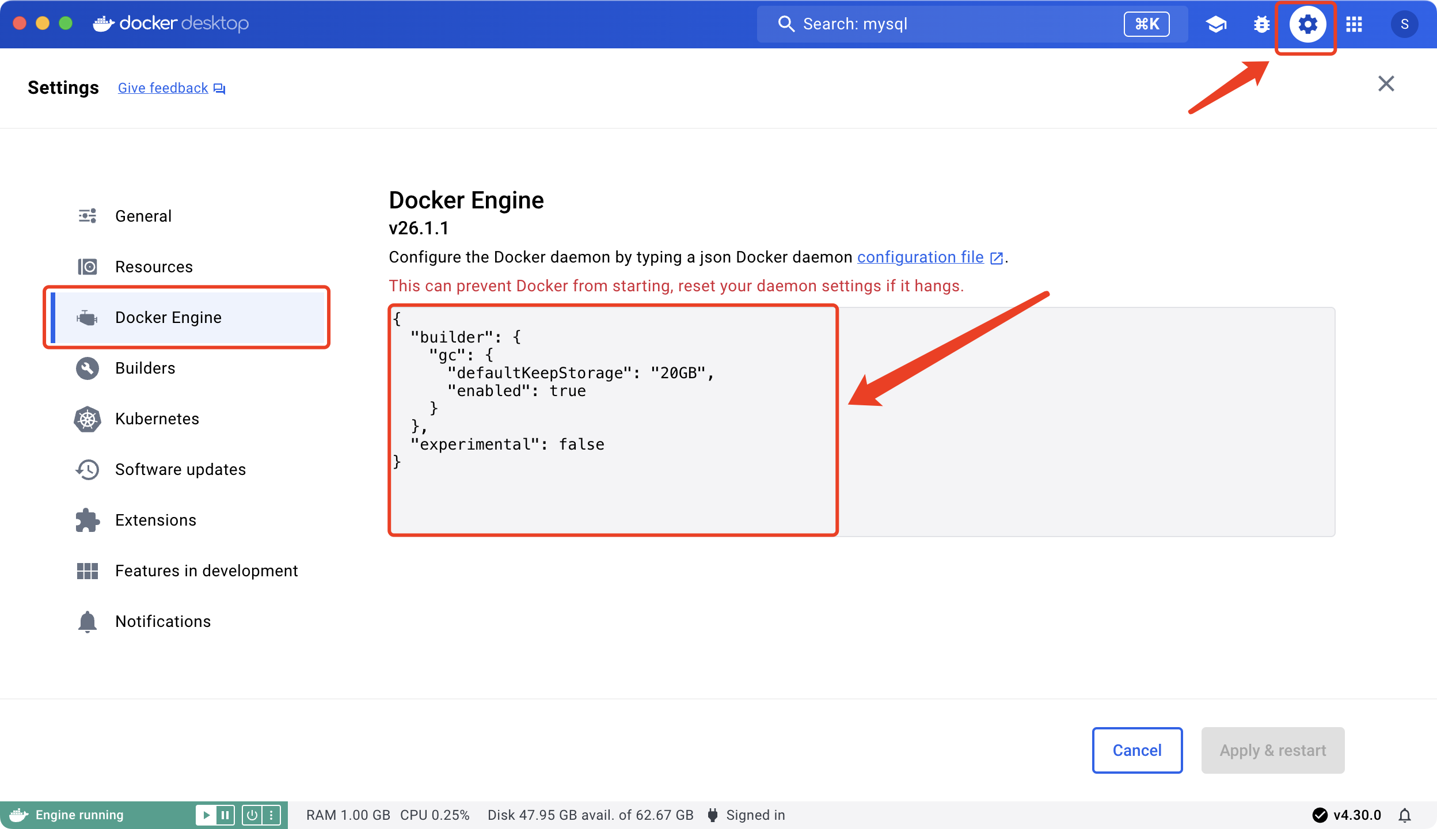Select the Docker Engine settings tab

tap(187, 317)
